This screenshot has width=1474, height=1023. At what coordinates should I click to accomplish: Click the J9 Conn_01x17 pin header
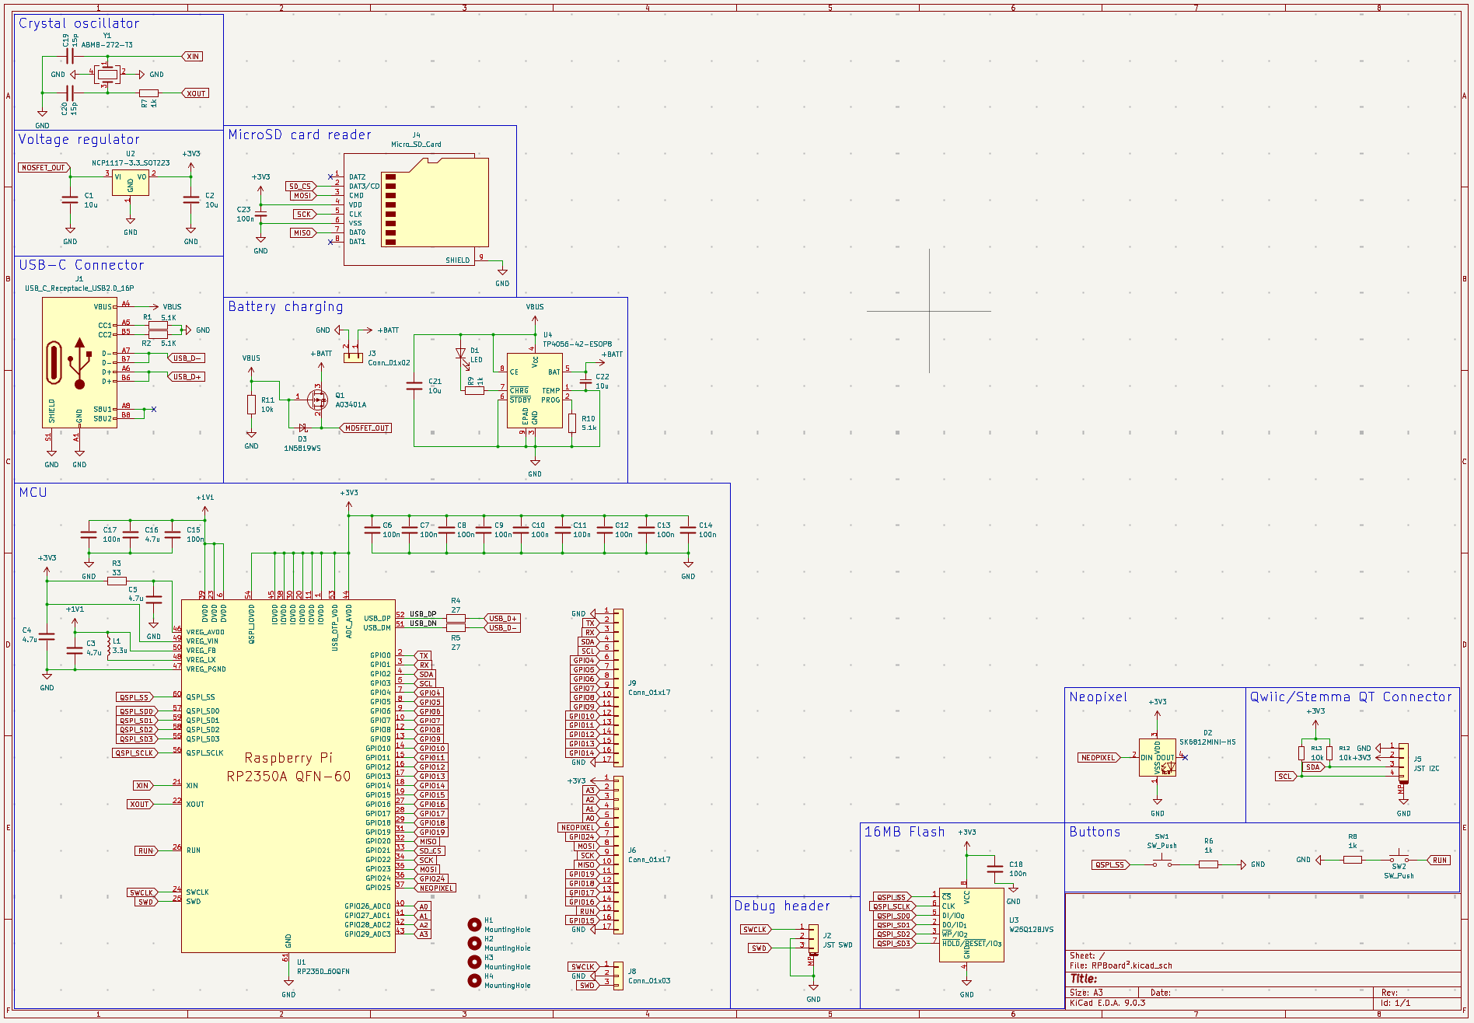coord(619,688)
